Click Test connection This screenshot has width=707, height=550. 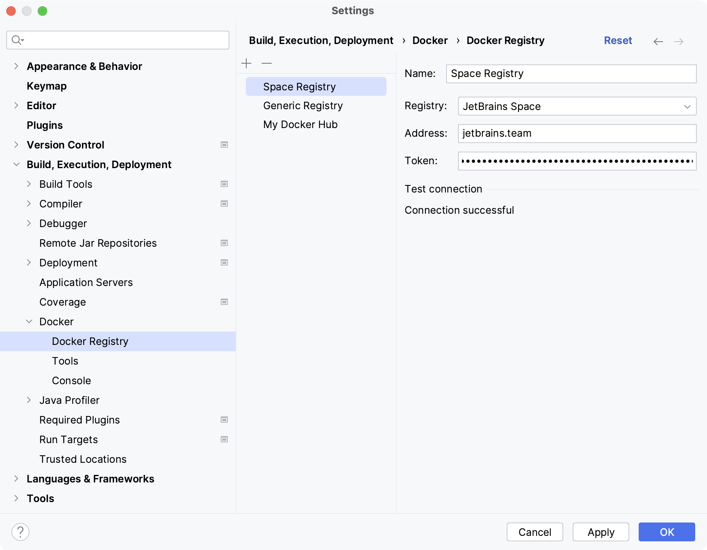click(443, 189)
